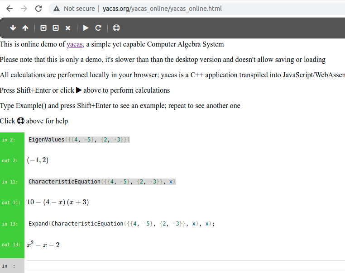Open the yacas hyperlink
Screen dimensions: 345x273
[75, 44]
